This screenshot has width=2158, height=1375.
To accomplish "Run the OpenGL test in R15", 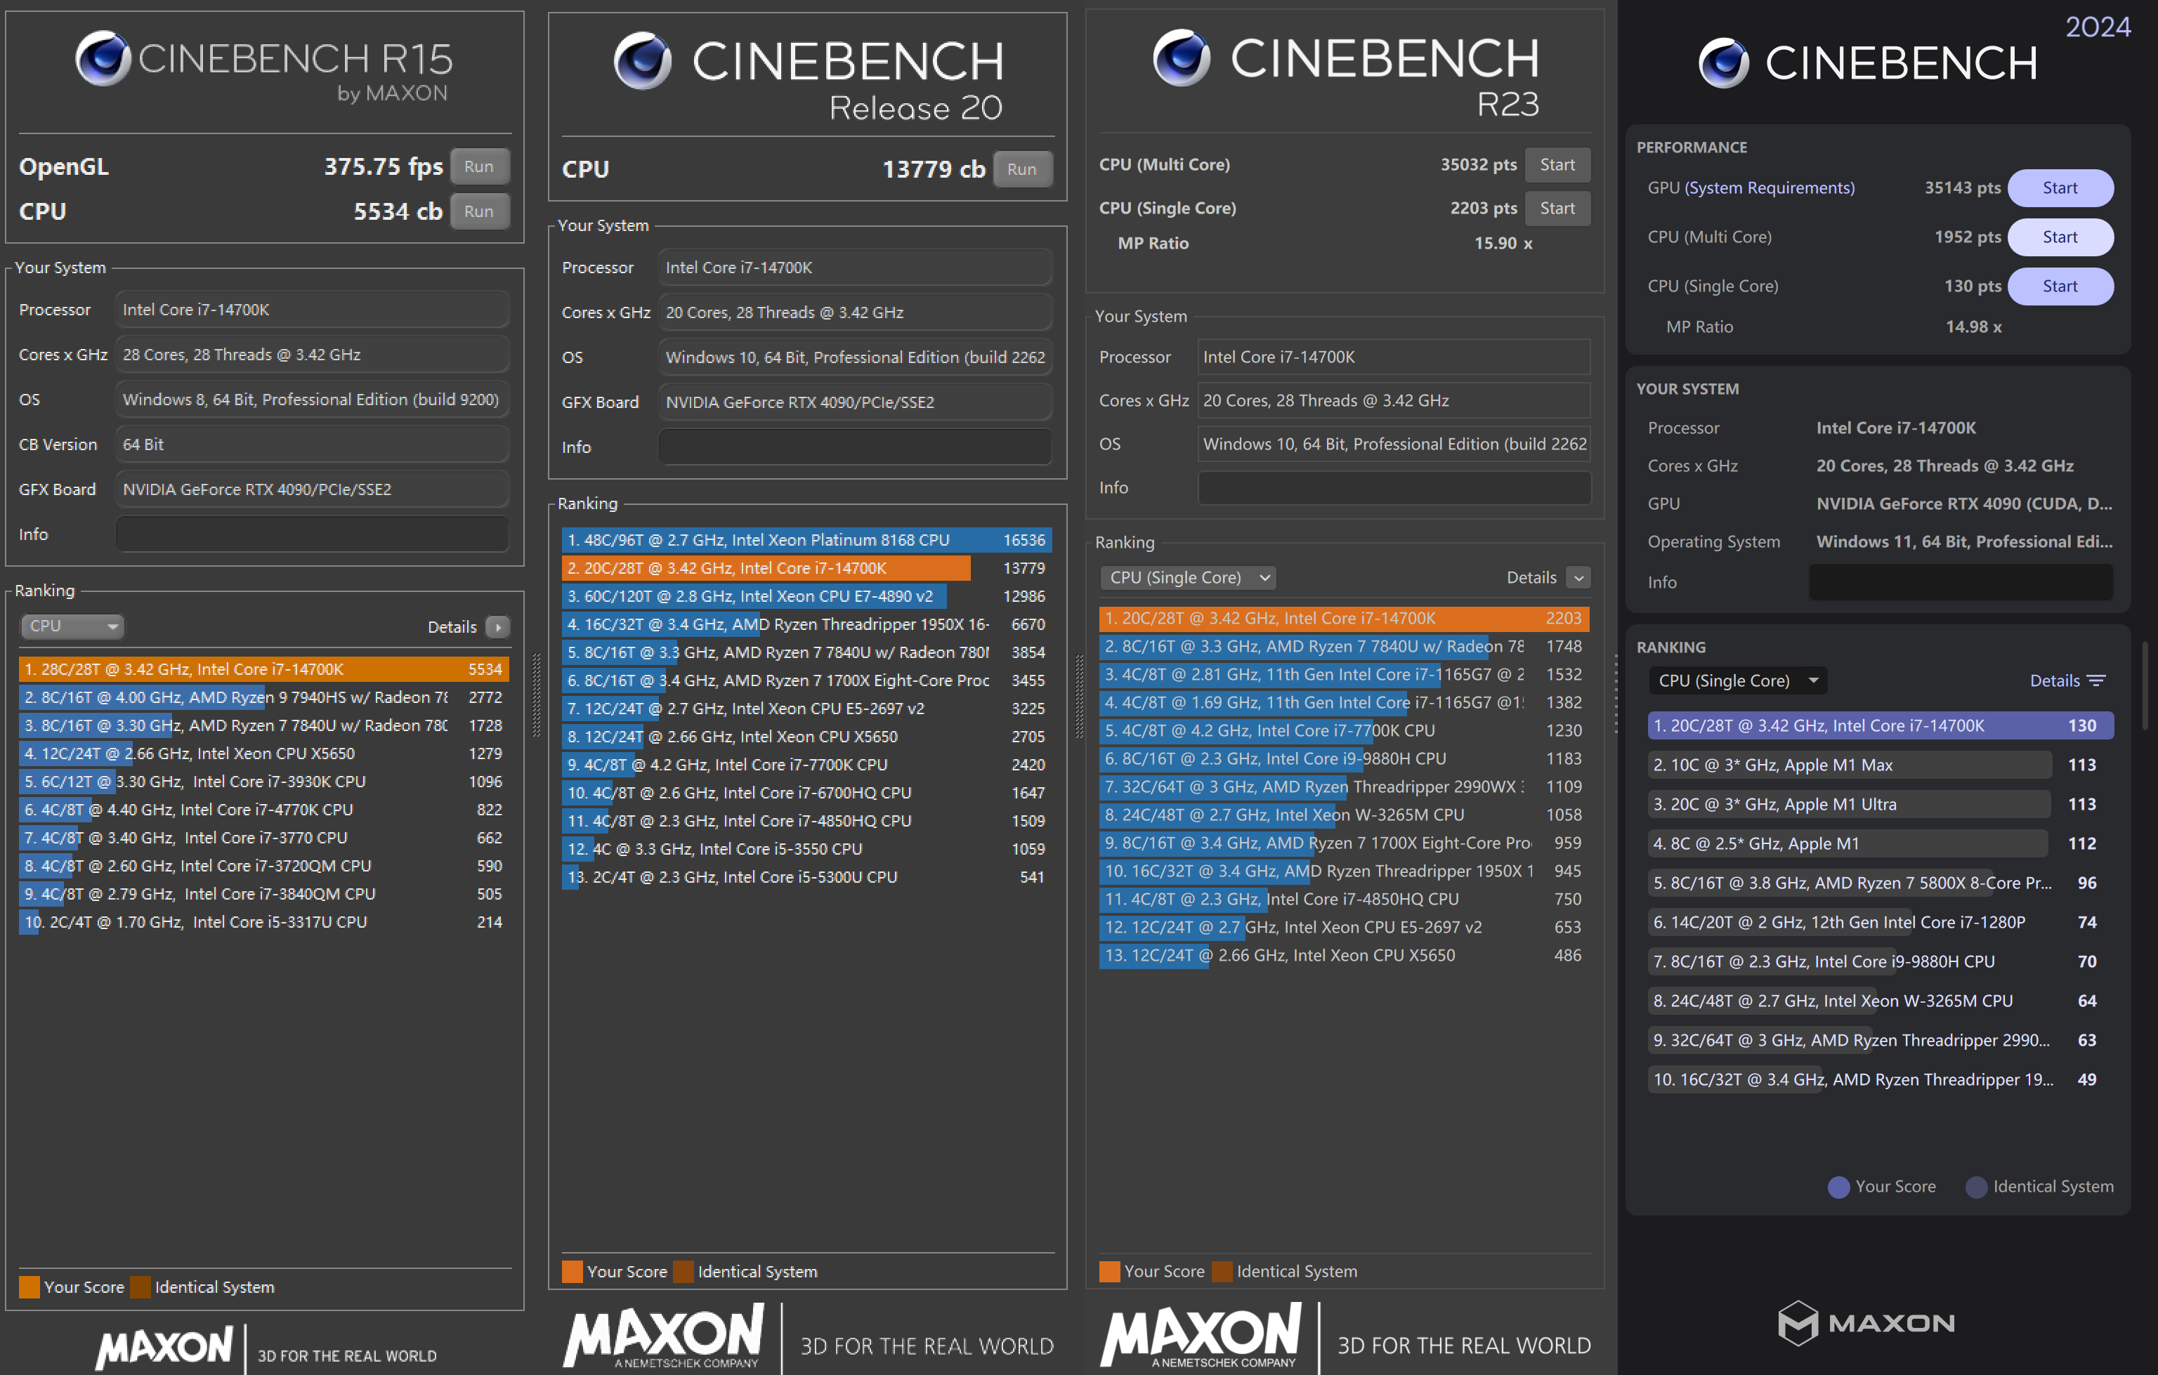I will (x=480, y=166).
